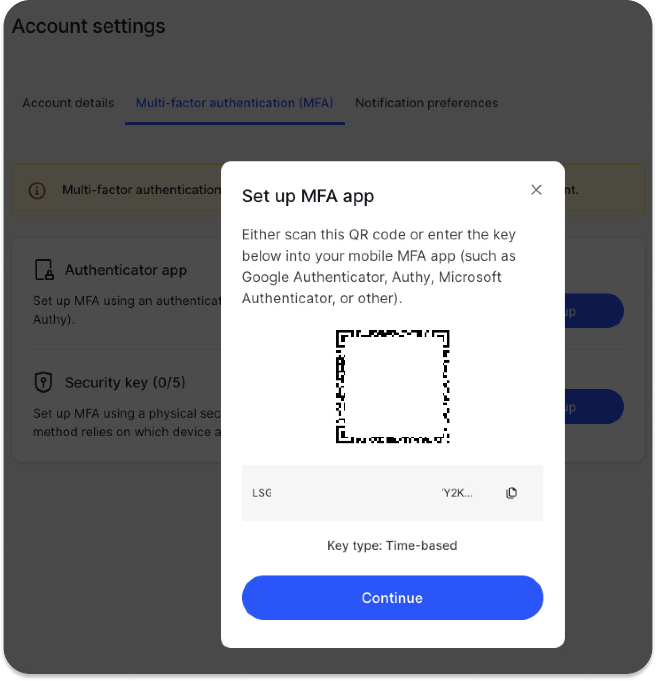Click the Continue button
Screen dimensions: 656x681
click(x=392, y=597)
